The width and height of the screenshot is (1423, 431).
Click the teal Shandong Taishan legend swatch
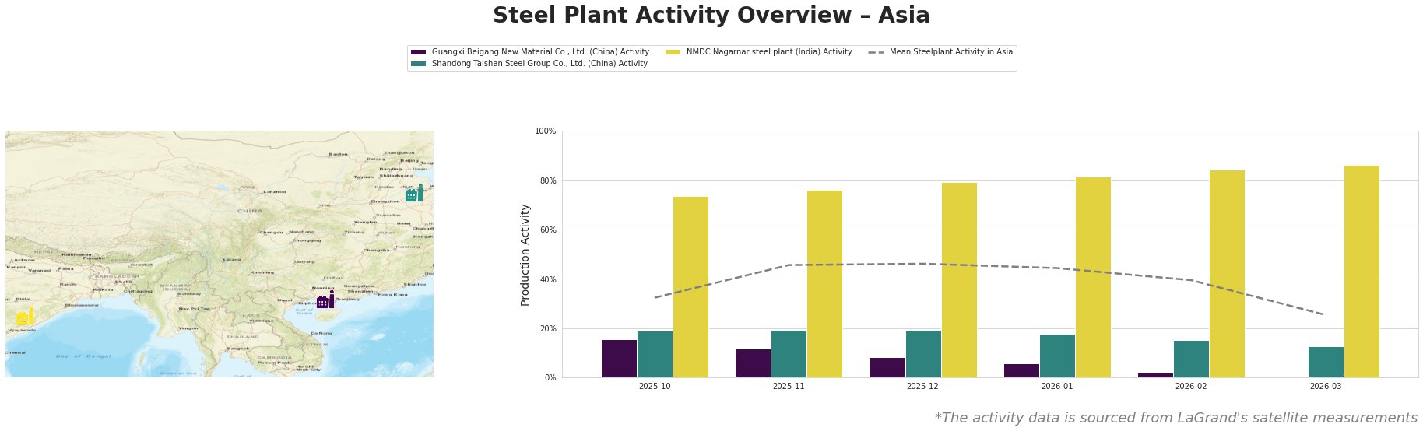coord(418,64)
